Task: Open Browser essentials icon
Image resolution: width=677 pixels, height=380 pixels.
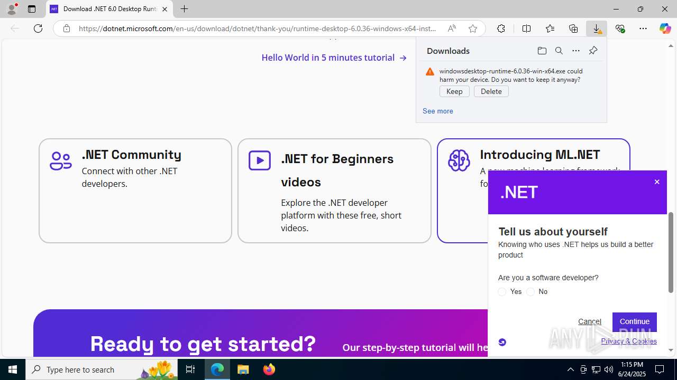Action: click(620, 28)
